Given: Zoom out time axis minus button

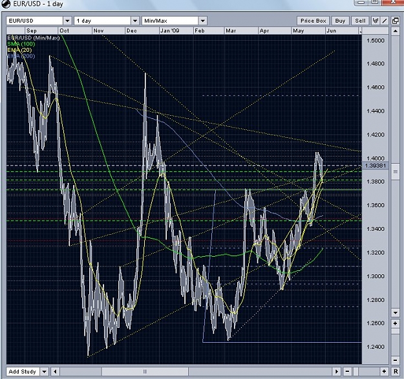Looking at the screenshot, I should (x=347, y=371).
